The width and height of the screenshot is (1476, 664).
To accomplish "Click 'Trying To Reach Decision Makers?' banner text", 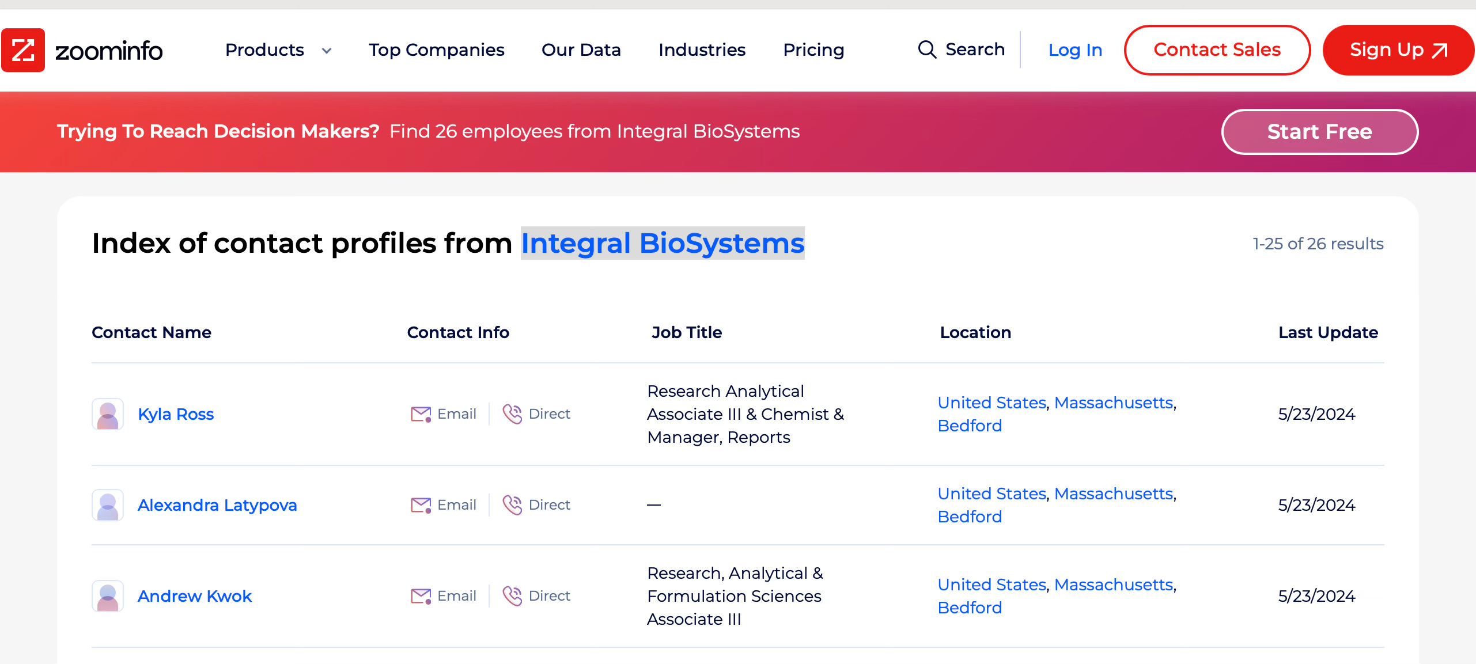I will 218,131.
